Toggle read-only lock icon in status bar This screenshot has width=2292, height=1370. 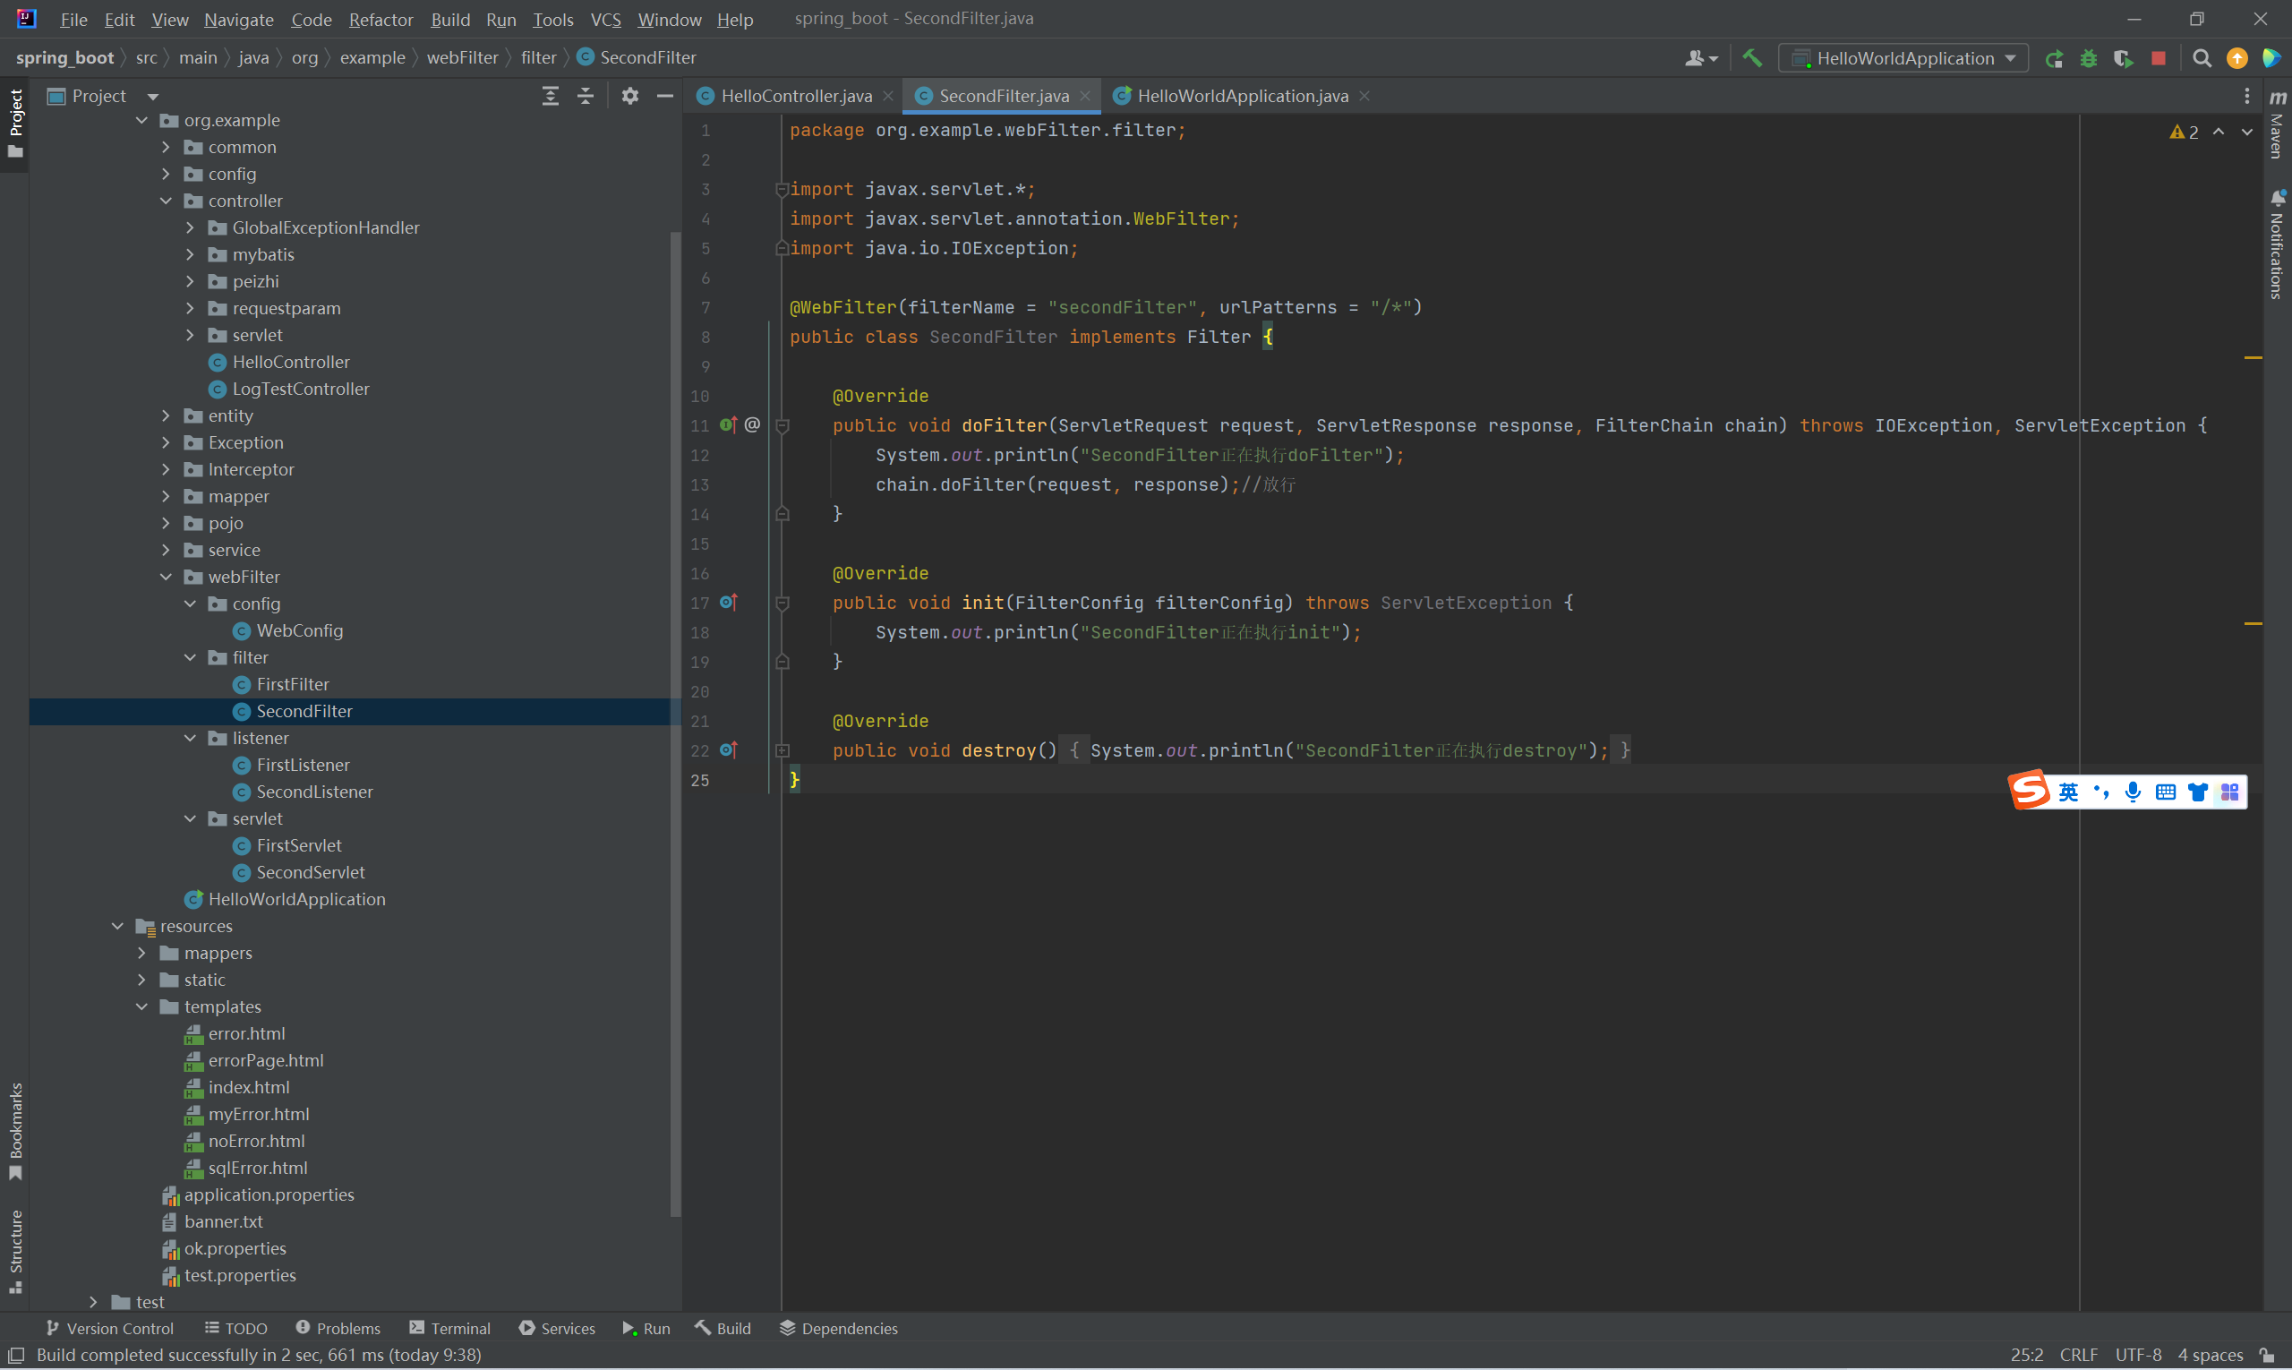point(2267,1356)
